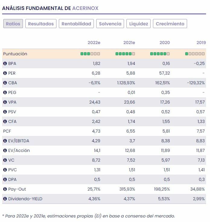Switch to the Resultados tab
The height and width of the screenshot is (222, 210).
coord(41,24)
